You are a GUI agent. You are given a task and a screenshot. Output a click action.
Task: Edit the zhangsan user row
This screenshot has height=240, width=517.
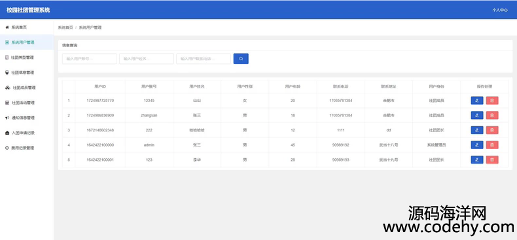click(x=477, y=115)
